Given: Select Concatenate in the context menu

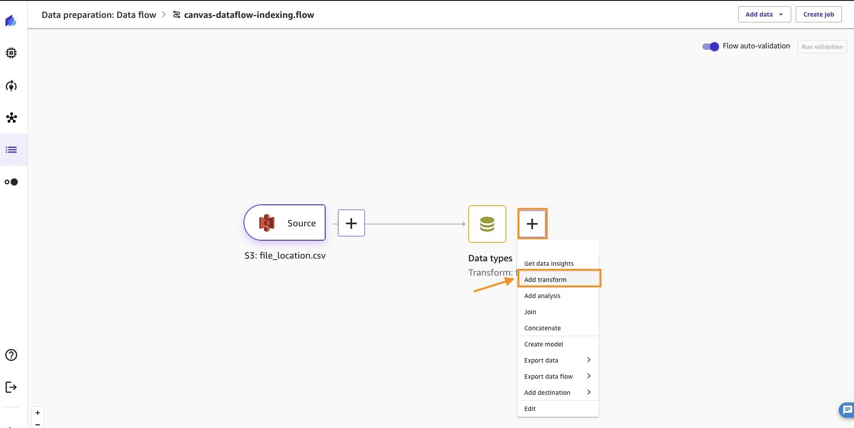Looking at the screenshot, I should click(x=542, y=328).
